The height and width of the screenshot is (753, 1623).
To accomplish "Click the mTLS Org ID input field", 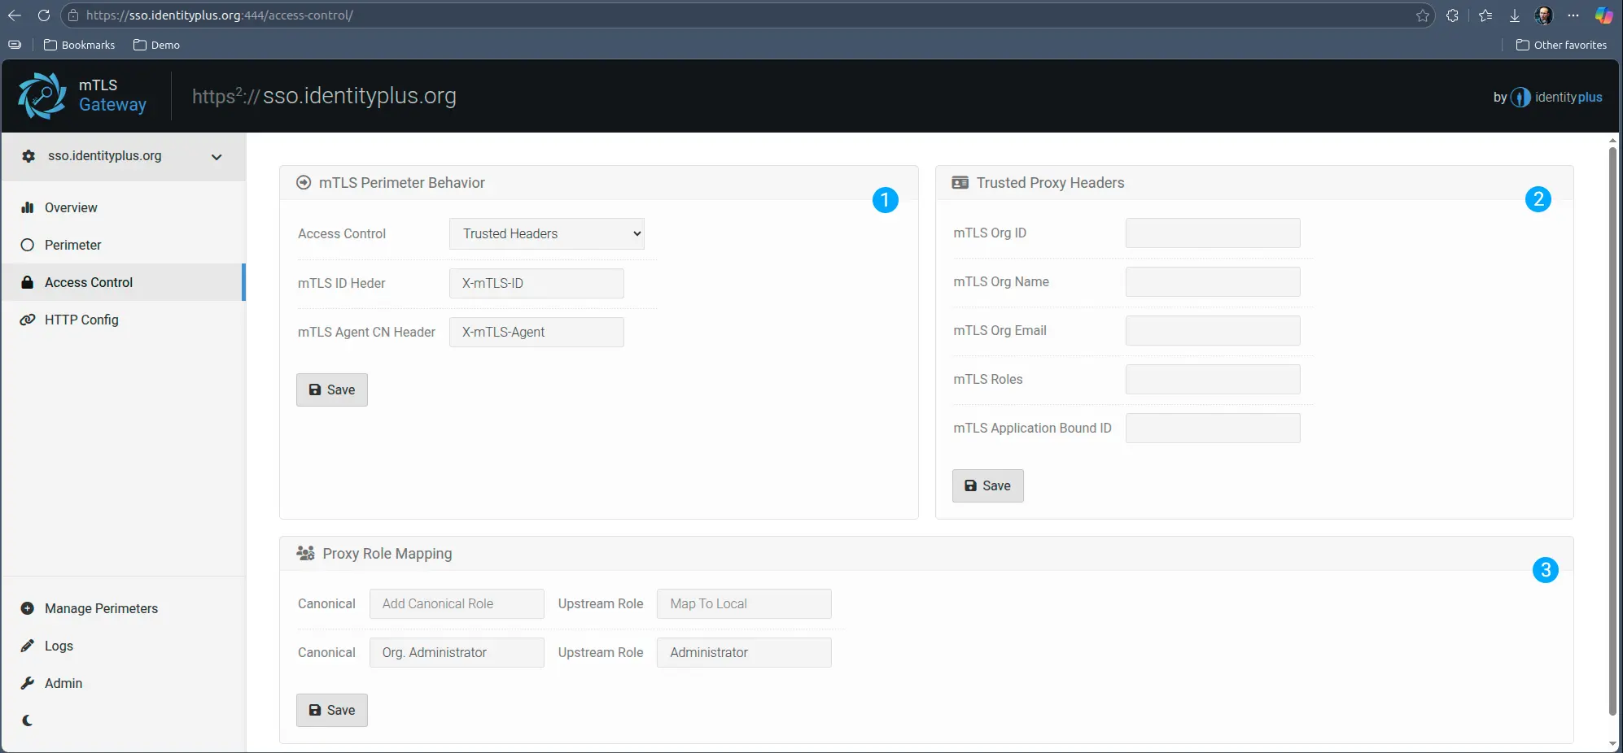I will 1212,233.
